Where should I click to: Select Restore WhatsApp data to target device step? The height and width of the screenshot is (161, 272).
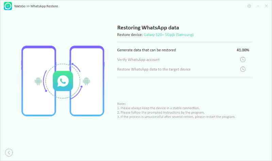pos(154,69)
